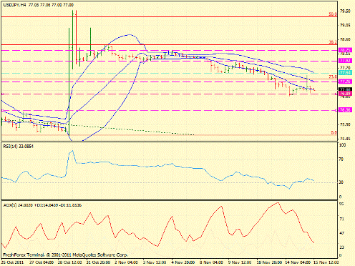This screenshot has height=266, width=355.
Task: Click the magenta 77.26 price level tag
Action: tap(345, 82)
